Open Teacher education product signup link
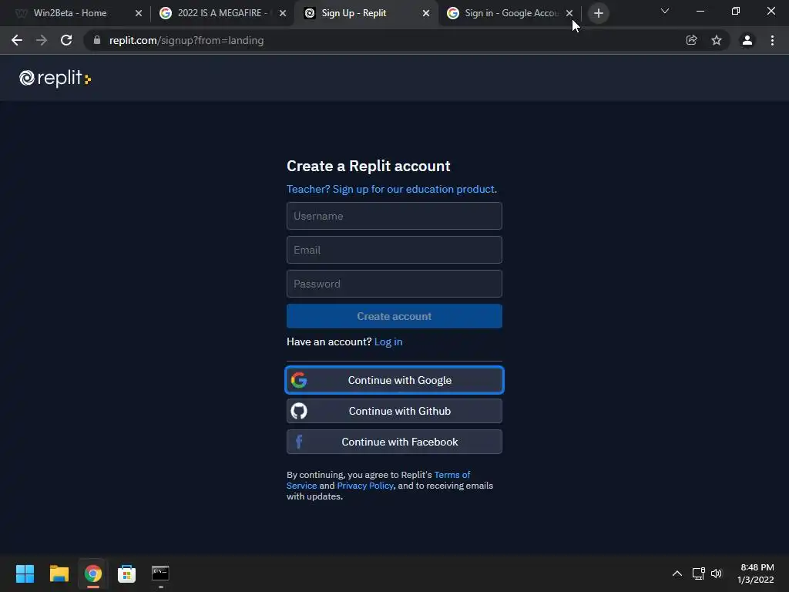Viewport: 789px width, 592px height. coord(391,190)
